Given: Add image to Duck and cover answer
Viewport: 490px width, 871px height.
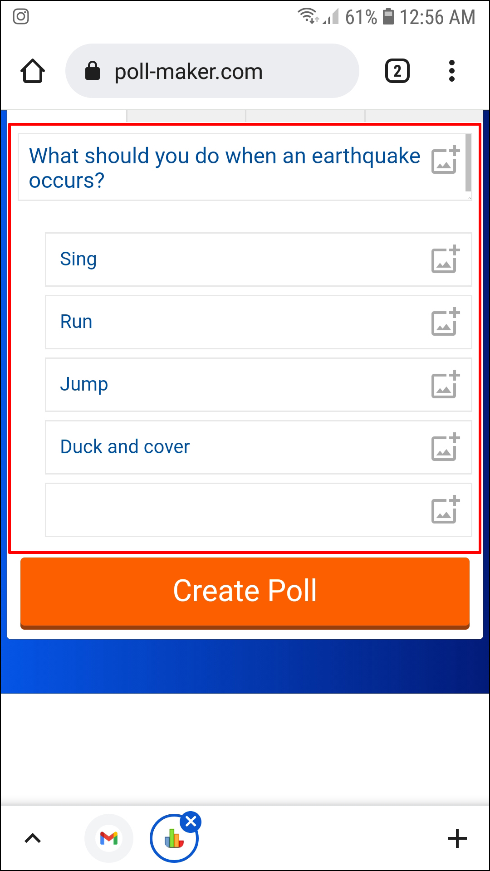Looking at the screenshot, I should (445, 448).
